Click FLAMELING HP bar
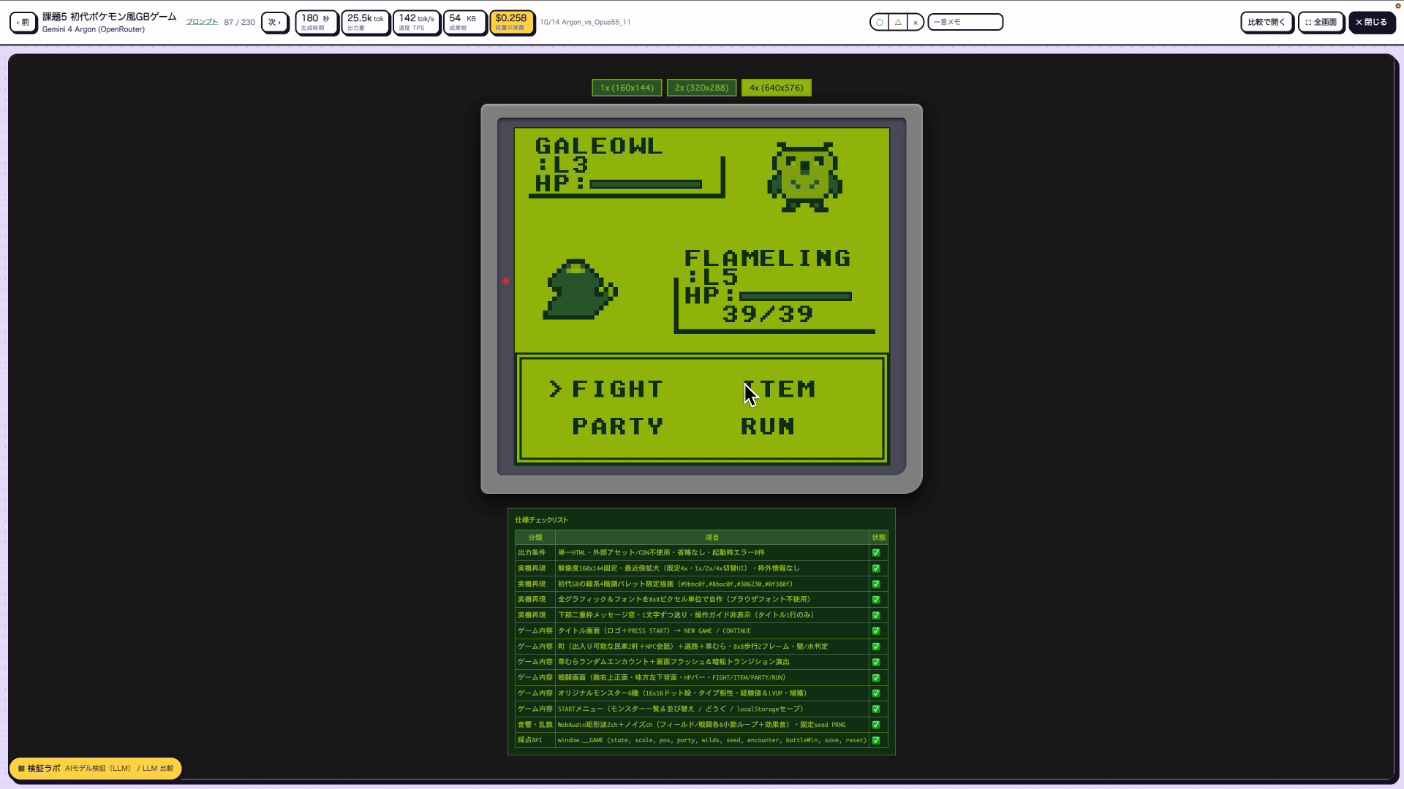Image resolution: width=1404 pixels, height=789 pixels. pos(796,297)
